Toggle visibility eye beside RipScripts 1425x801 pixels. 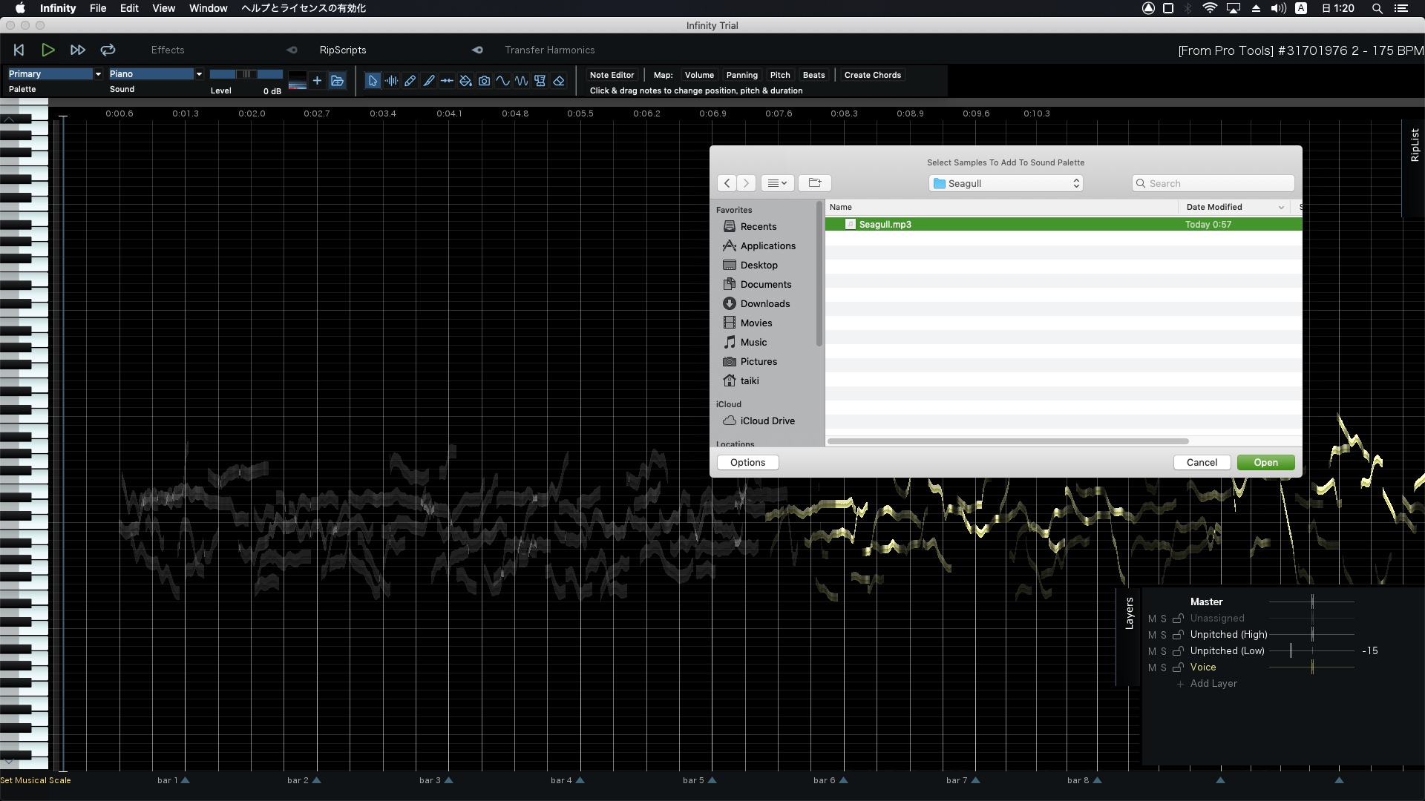[292, 50]
